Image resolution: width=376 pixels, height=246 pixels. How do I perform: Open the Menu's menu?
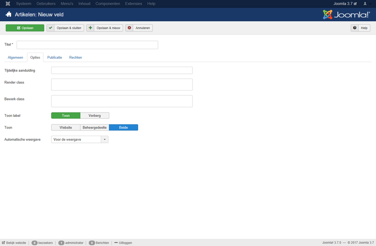(x=67, y=4)
